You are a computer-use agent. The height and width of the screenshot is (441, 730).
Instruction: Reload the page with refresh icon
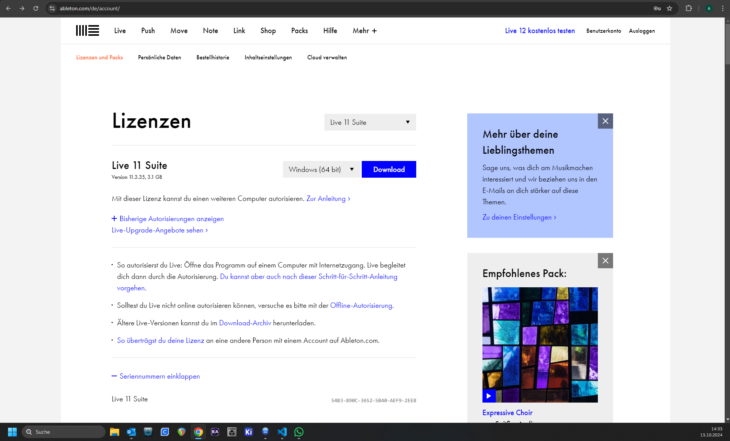[36, 8]
